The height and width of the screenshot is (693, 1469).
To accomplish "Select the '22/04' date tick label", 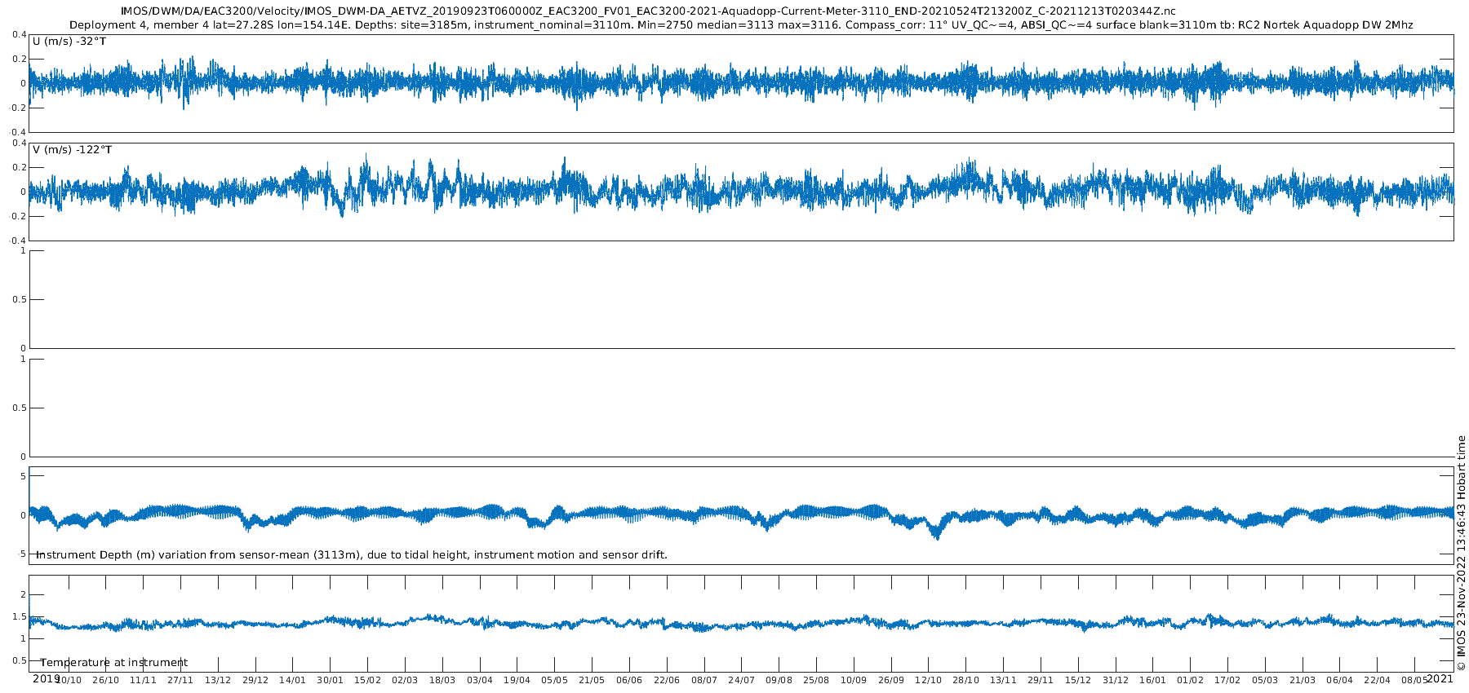I will click(x=1378, y=680).
